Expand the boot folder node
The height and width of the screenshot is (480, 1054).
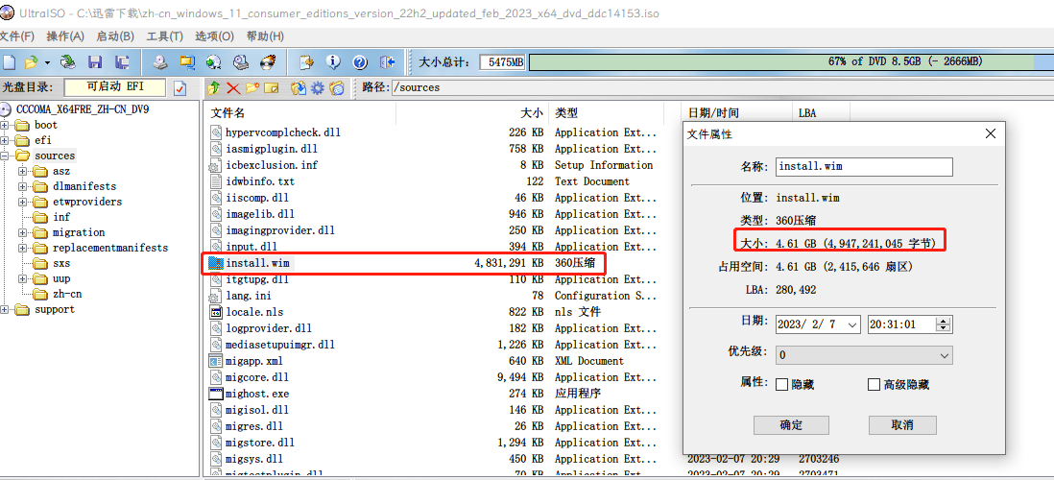5,125
